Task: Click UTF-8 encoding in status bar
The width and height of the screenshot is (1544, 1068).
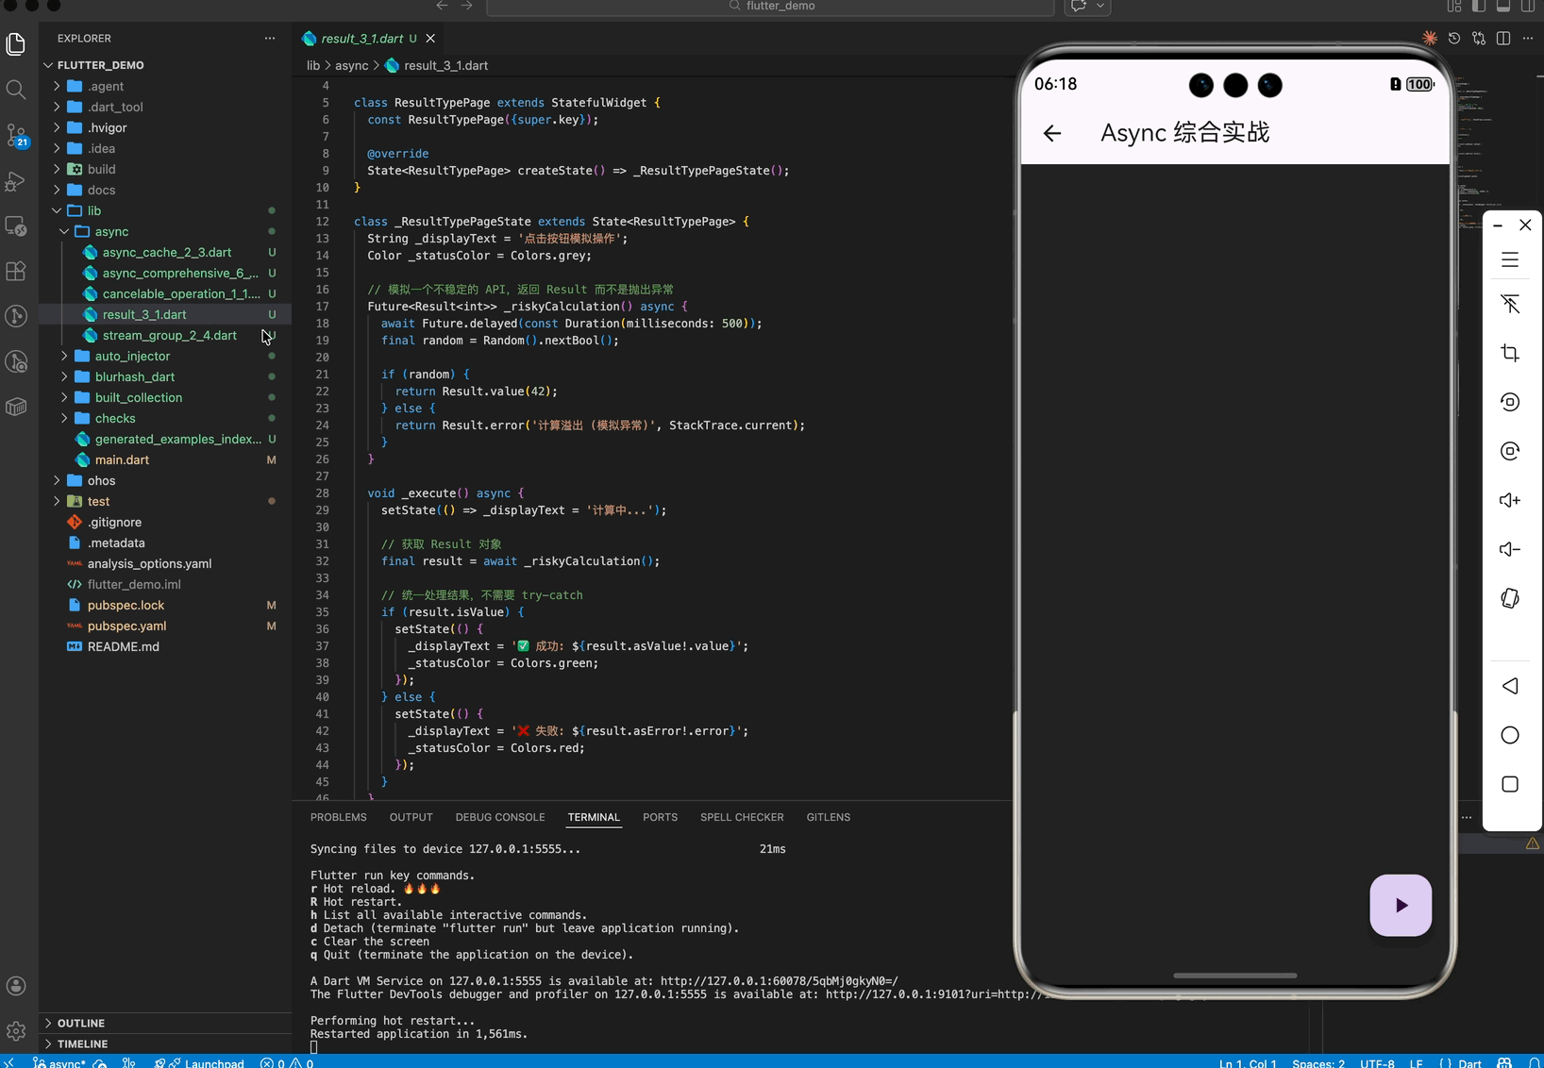Action: coord(1377,1062)
